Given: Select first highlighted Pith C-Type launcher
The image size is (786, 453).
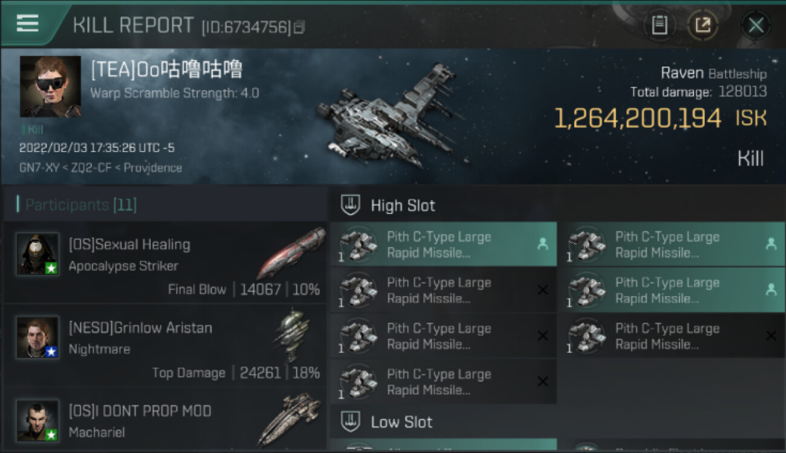Looking at the screenshot, I should 443,245.
